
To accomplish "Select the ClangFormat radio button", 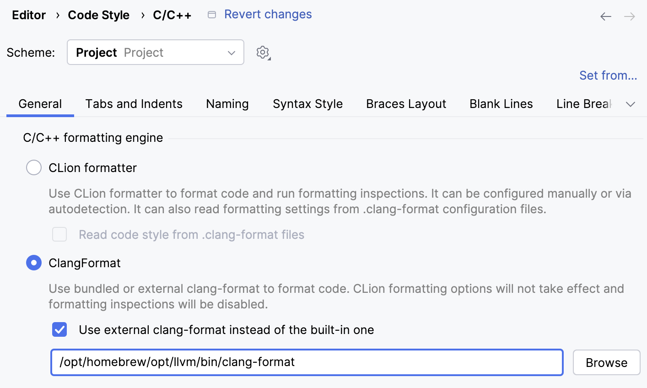I will [34, 263].
